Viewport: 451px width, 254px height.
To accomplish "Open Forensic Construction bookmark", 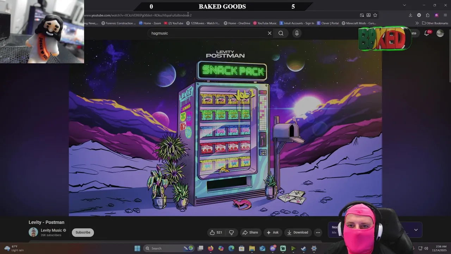I will click(118, 23).
